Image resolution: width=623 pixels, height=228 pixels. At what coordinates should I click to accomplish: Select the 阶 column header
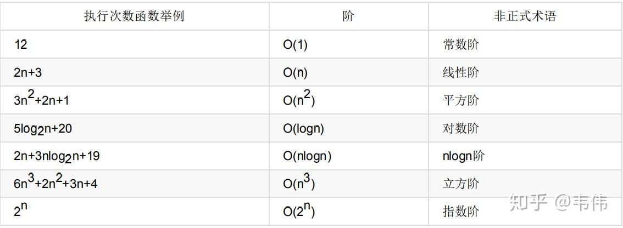(348, 16)
